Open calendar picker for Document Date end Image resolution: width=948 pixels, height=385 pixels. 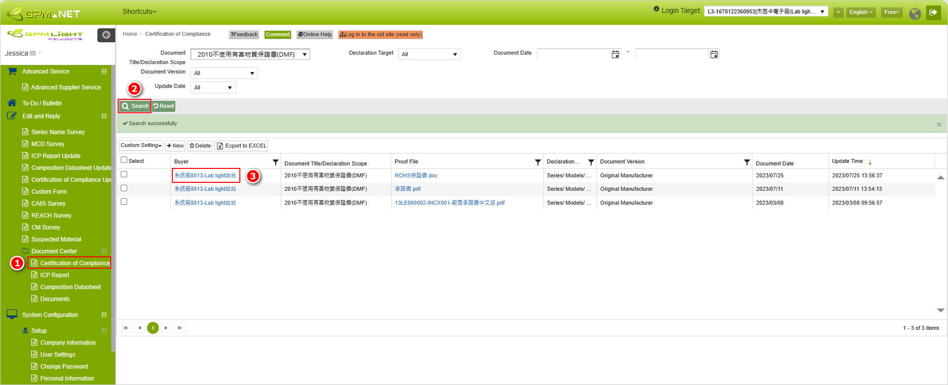pos(714,54)
